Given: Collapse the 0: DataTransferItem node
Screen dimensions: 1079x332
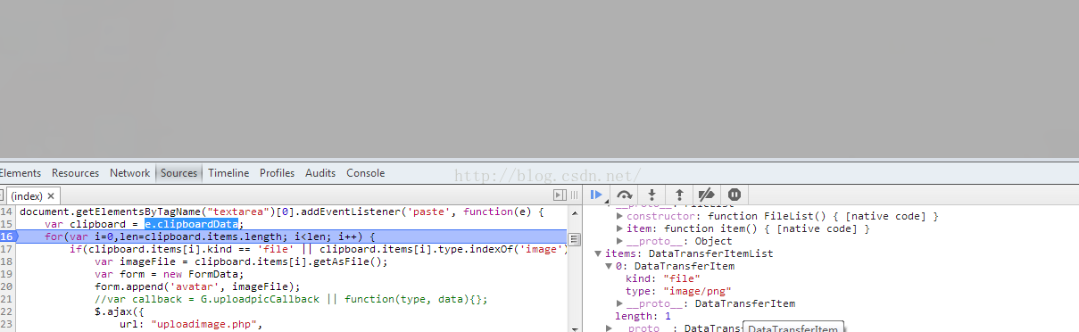Looking at the screenshot, I should click(610, 266).
